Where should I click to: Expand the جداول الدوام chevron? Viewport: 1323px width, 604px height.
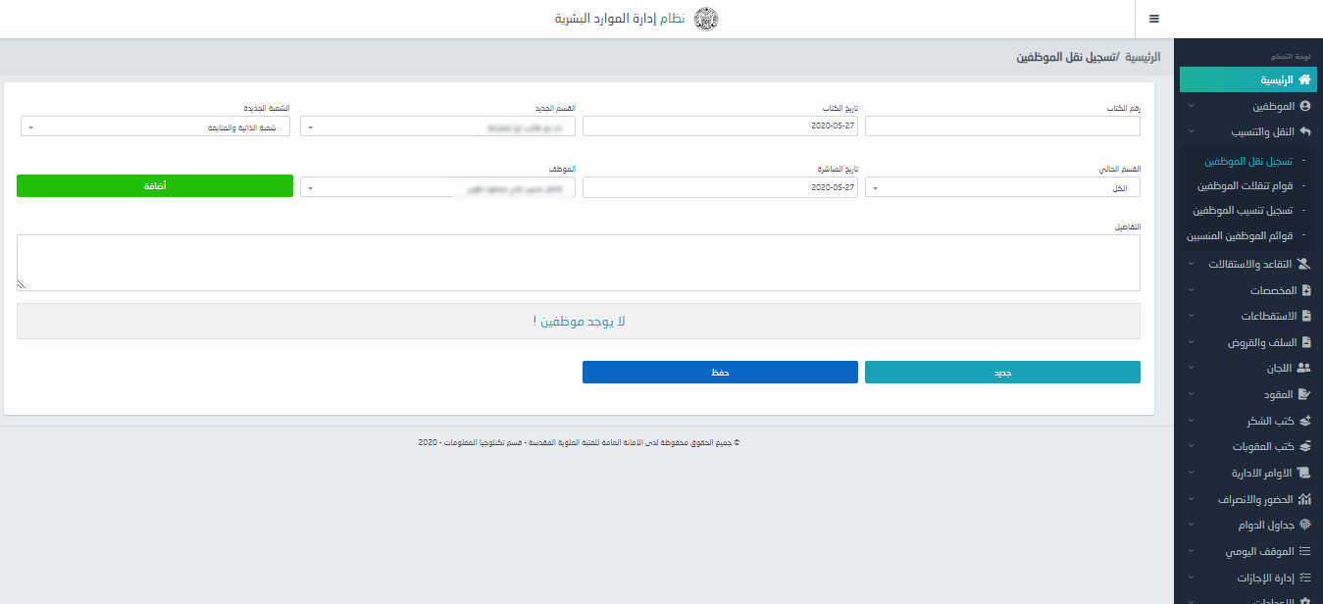(1191, 525)
